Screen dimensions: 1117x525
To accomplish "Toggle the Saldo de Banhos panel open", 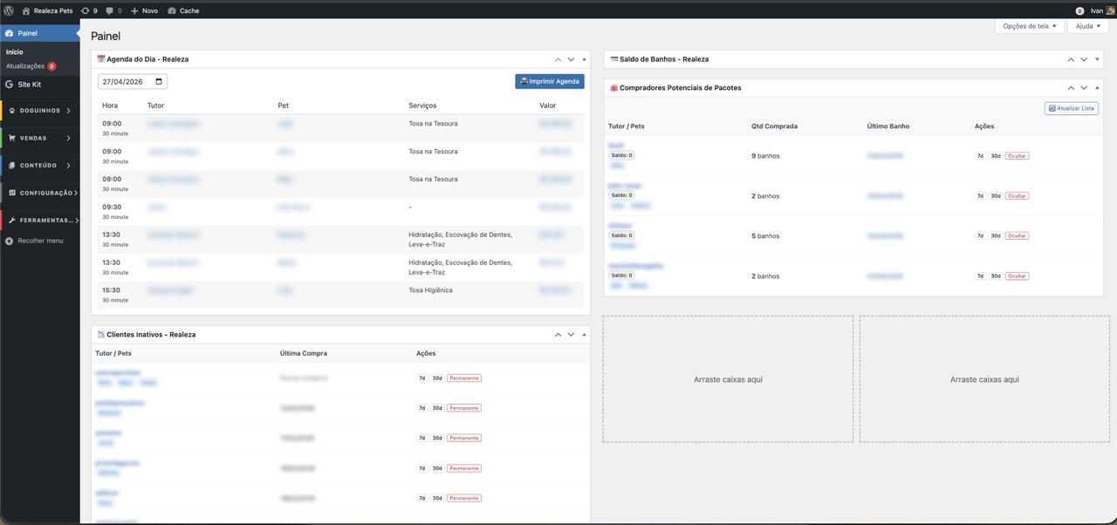I will click(1098, 59).
